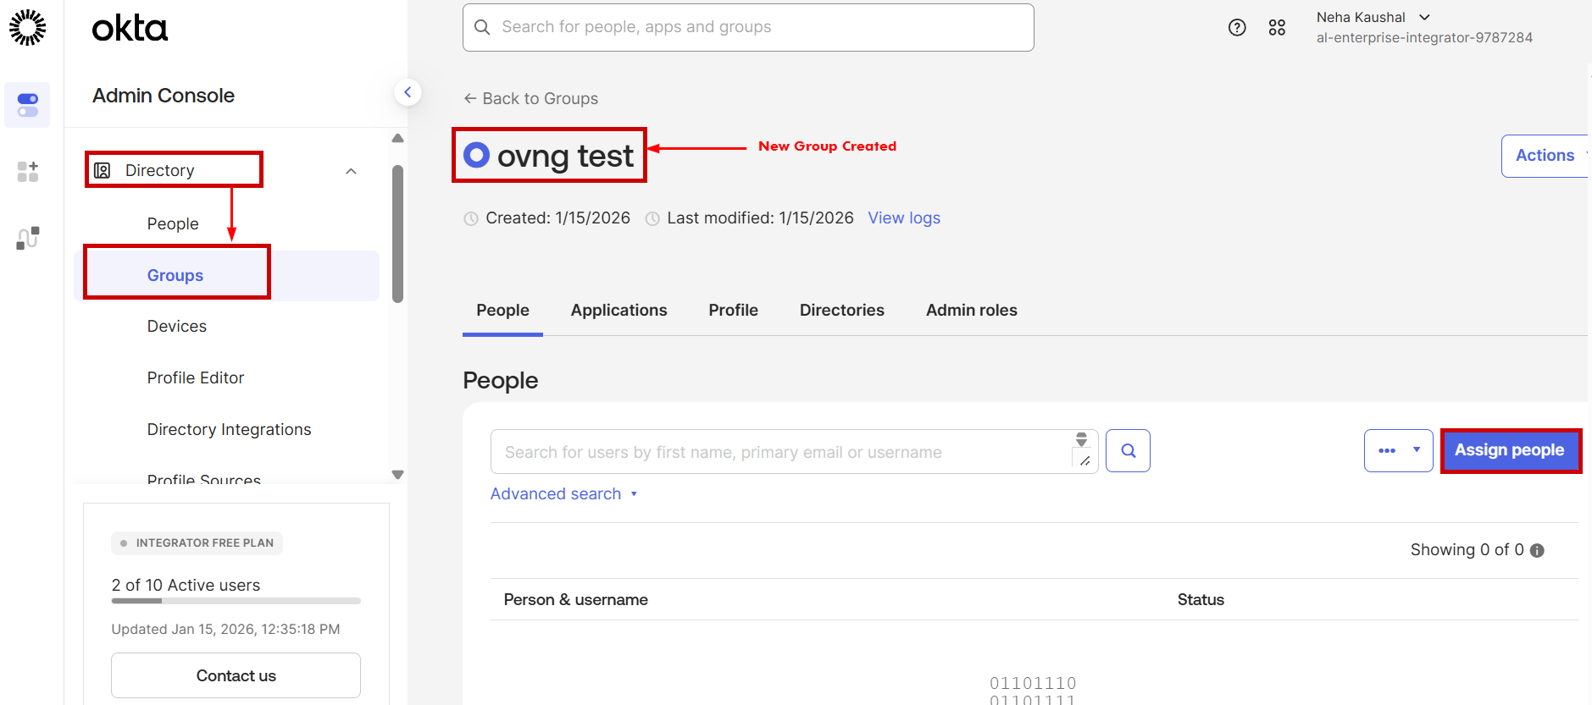Click the Okta logo

click(129, 27)
